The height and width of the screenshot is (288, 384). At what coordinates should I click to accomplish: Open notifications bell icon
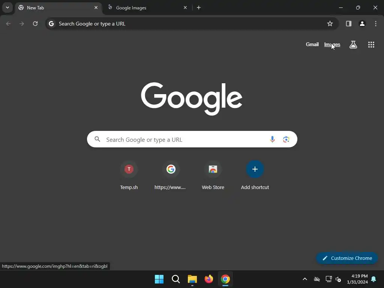point(374,279)
